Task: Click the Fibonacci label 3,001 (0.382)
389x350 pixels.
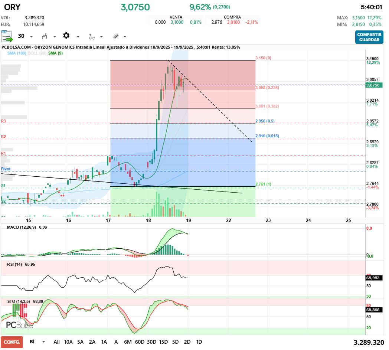Action: (267, 106)
